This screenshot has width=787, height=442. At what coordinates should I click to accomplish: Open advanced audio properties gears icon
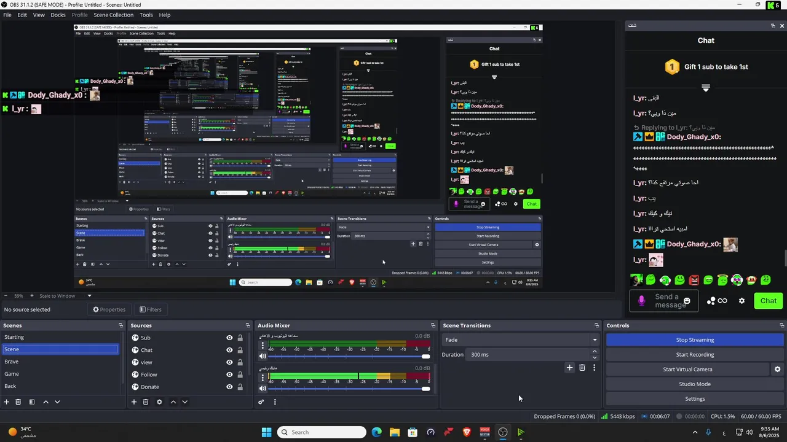tap(261, 402)
